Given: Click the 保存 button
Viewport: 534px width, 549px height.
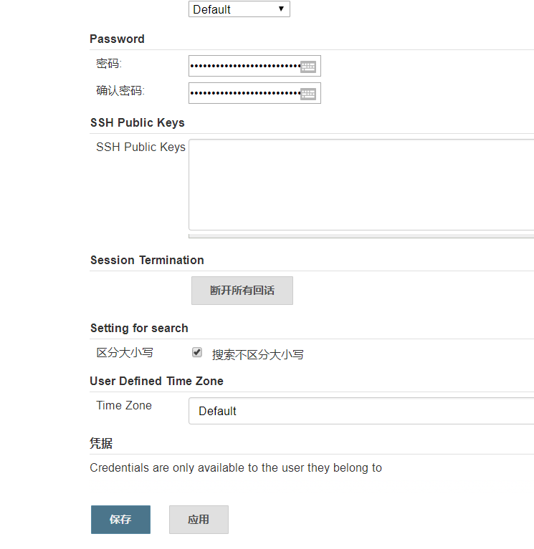Looking at the screenshot, I should coord(120,519).
